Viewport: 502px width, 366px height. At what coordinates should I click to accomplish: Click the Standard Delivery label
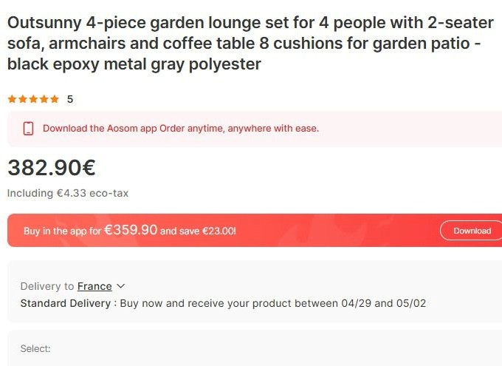coord(65,303)
